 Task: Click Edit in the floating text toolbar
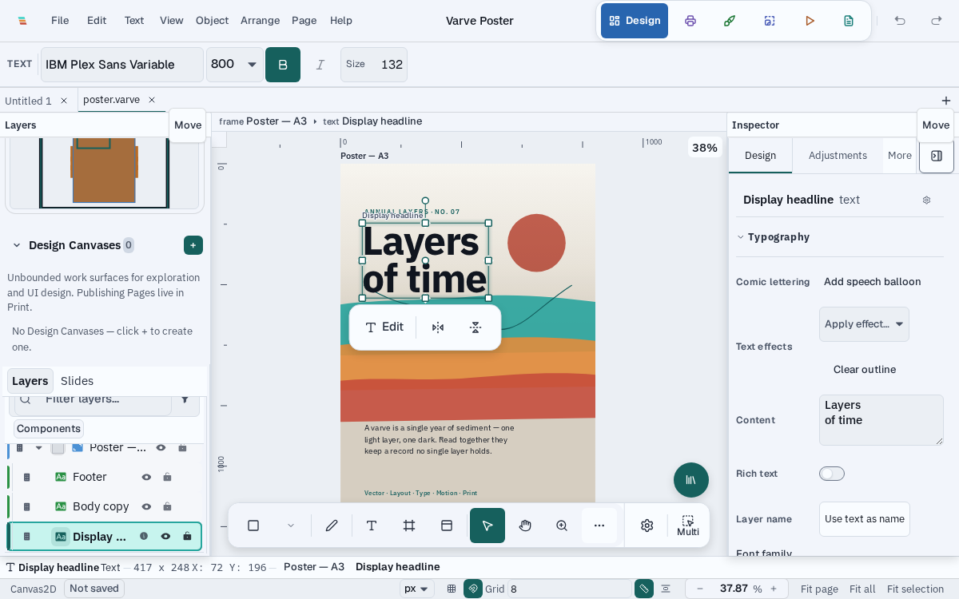(384, 327)
